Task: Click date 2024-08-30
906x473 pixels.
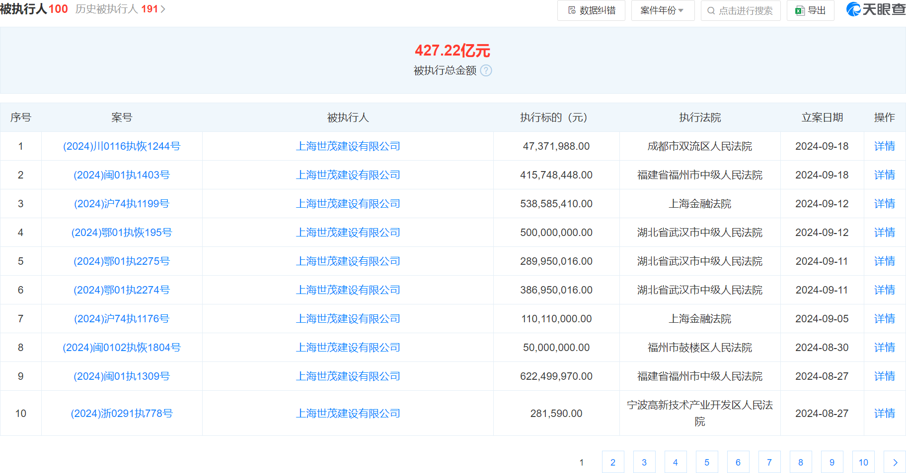Action: [822, 348]
